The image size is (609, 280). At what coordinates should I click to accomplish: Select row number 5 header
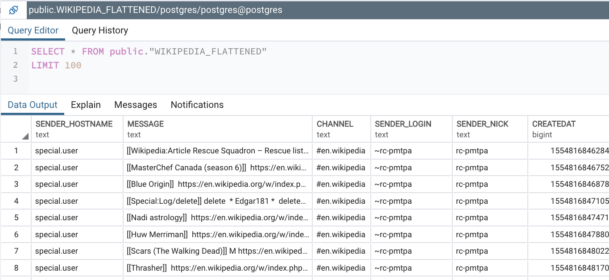pos(16,218)
